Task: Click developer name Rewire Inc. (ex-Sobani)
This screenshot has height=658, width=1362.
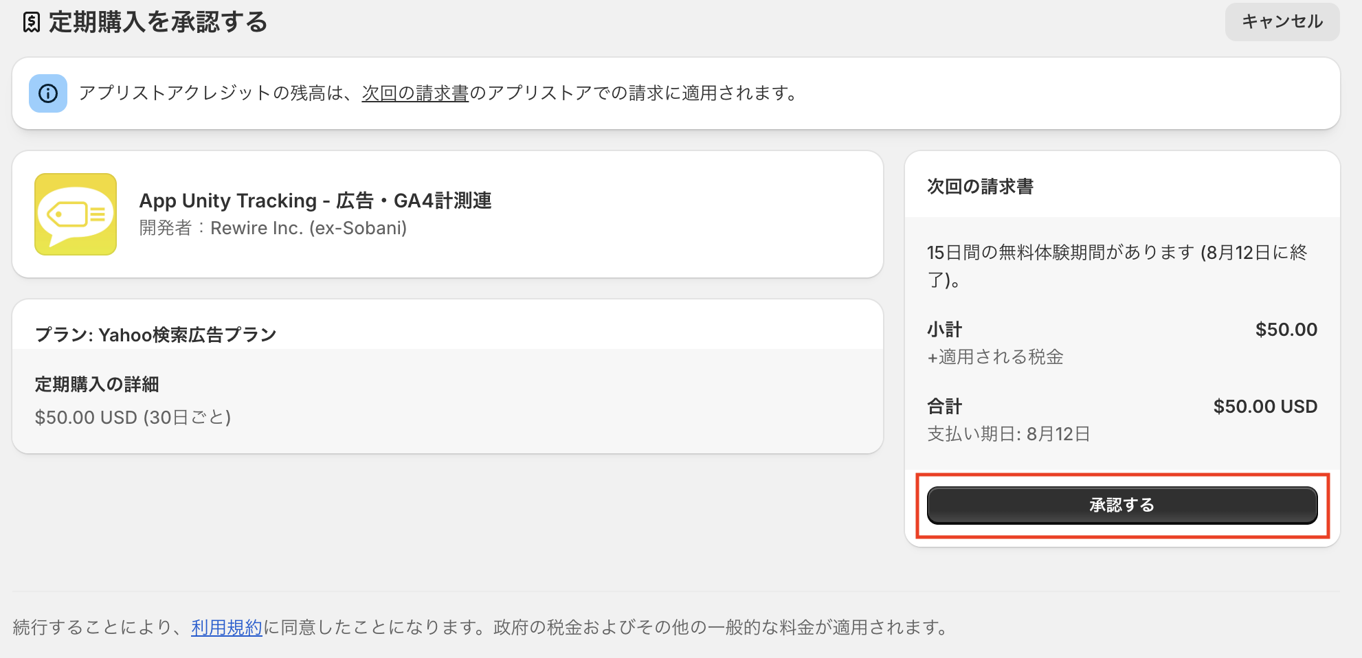Action: tap(309, 228)
